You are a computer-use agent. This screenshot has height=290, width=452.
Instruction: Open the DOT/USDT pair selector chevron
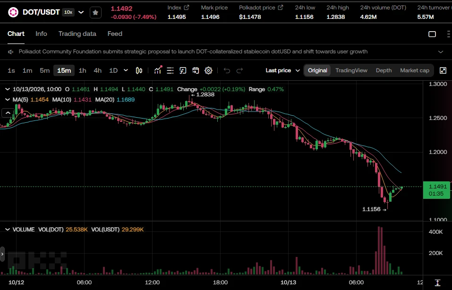81,12
